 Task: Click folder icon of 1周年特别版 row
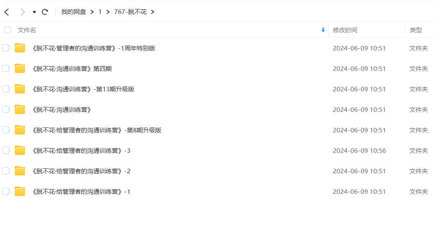point(20,48)
